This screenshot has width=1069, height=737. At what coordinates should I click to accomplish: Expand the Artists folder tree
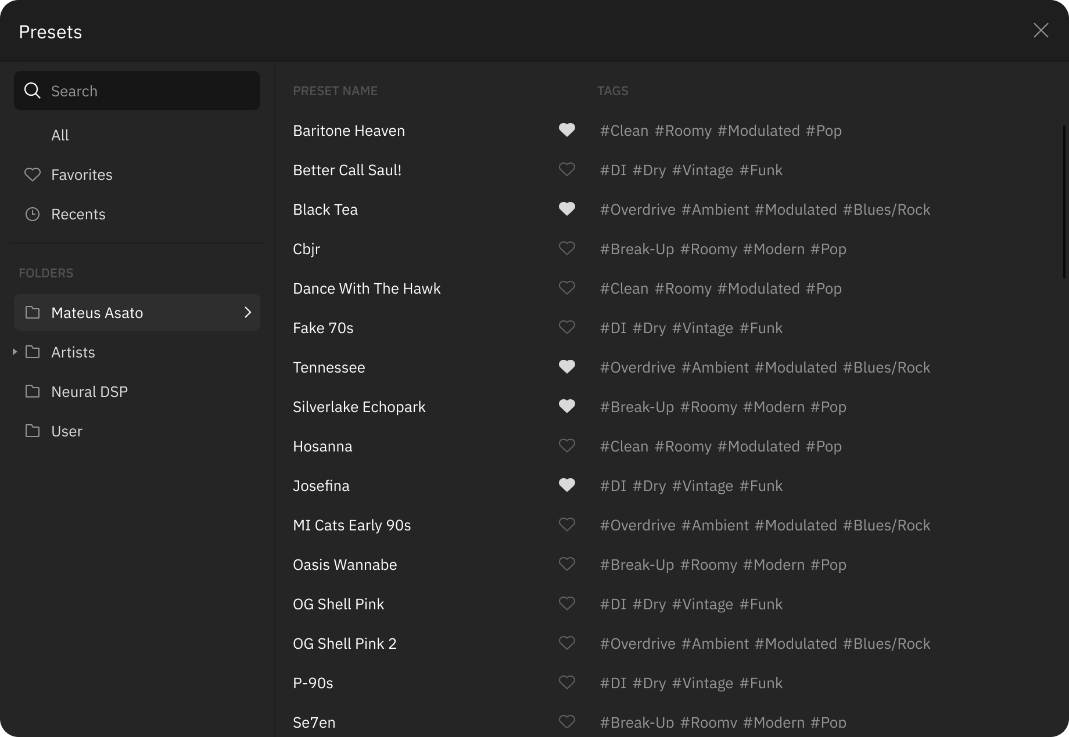pos(14,352)
